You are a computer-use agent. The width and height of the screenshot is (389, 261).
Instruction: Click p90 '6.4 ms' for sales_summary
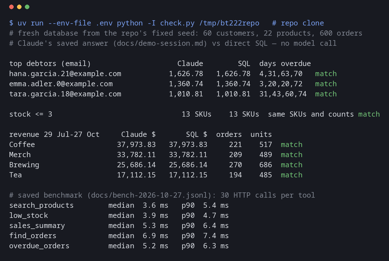click(x=216, y=226)
